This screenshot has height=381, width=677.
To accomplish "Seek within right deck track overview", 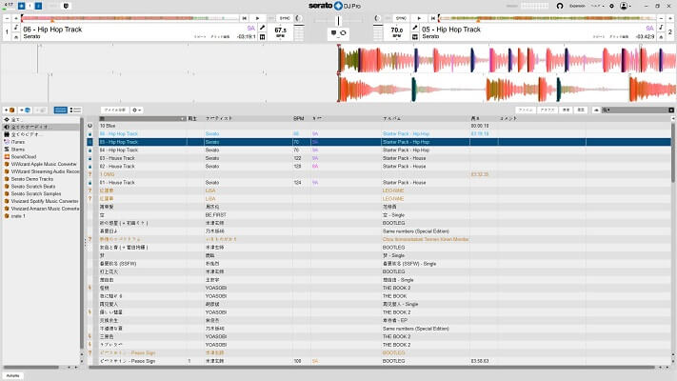I will tap(548, 18).
